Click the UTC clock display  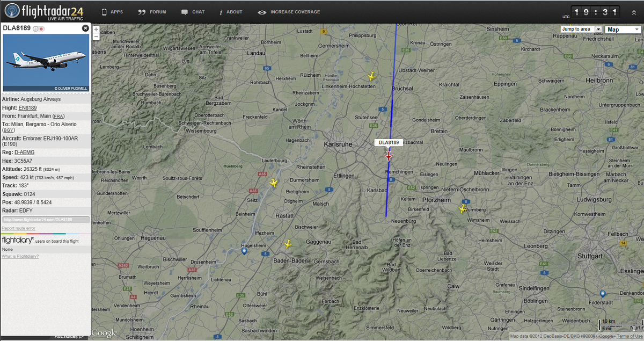595,12
